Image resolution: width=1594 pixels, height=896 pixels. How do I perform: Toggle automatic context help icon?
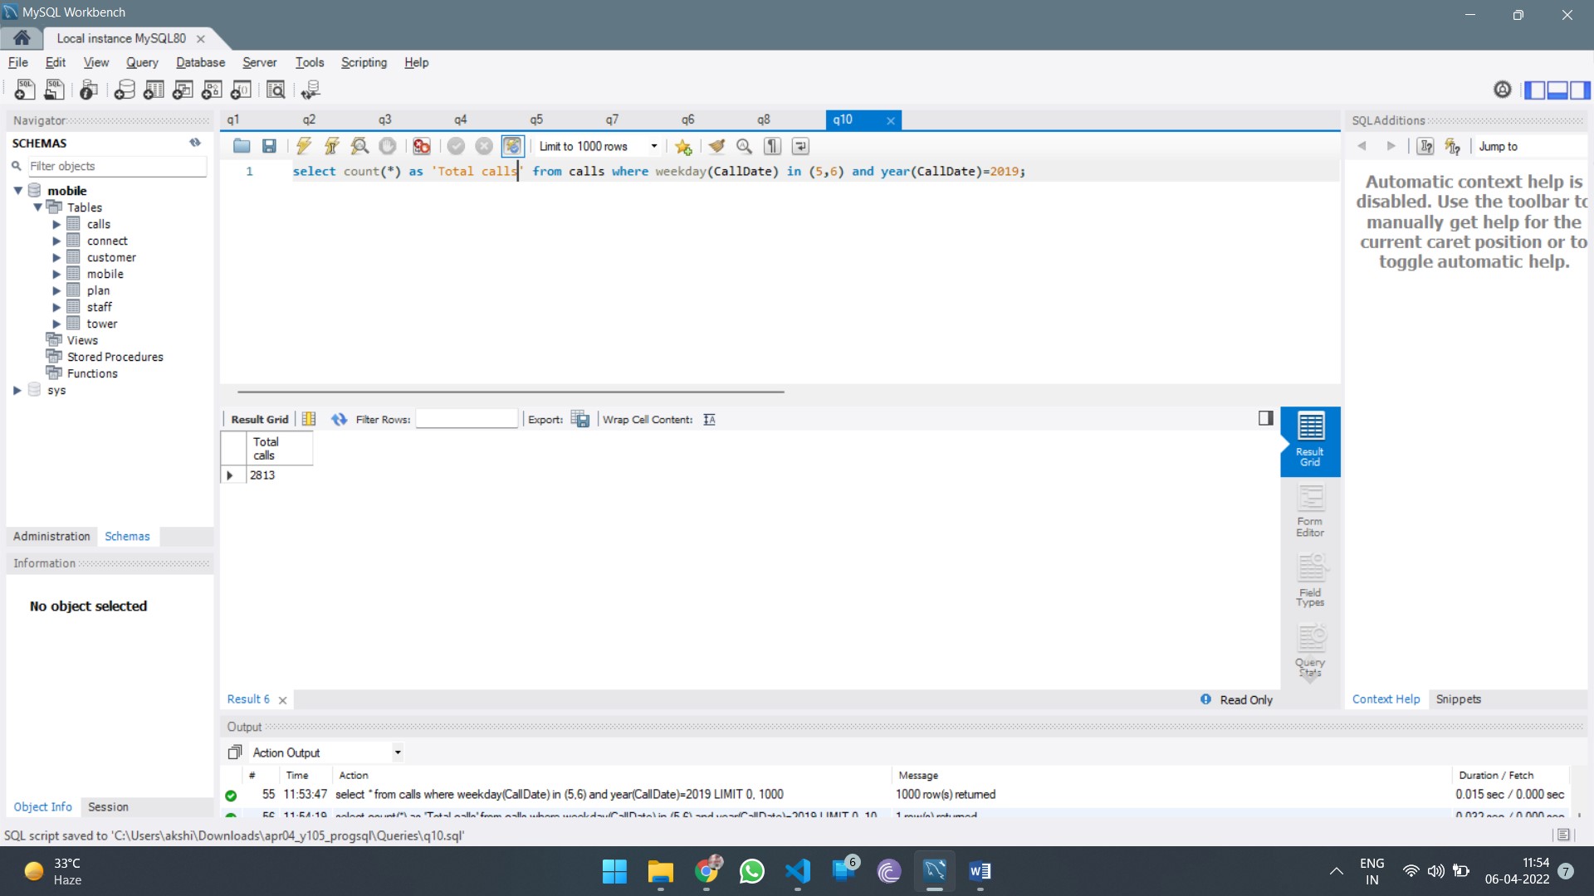click(1452, 146)
